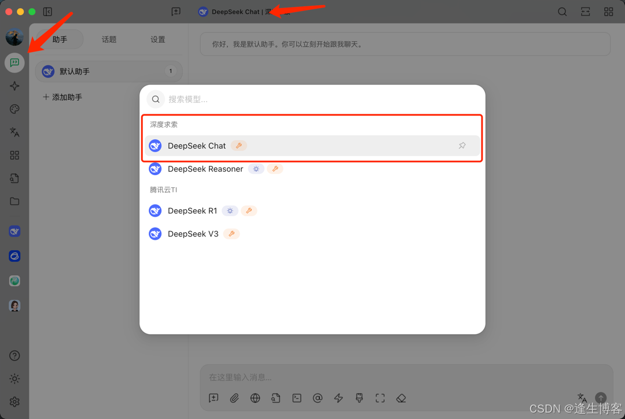This screenshot has width=625, height=419.
Task: Click the tool-use tag on DeepSeek V3
Action: click(x=231, y=233)
